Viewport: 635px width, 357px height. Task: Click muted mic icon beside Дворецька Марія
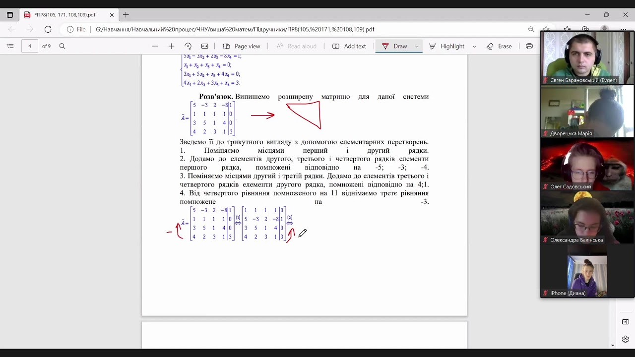(x=546, y=133)
